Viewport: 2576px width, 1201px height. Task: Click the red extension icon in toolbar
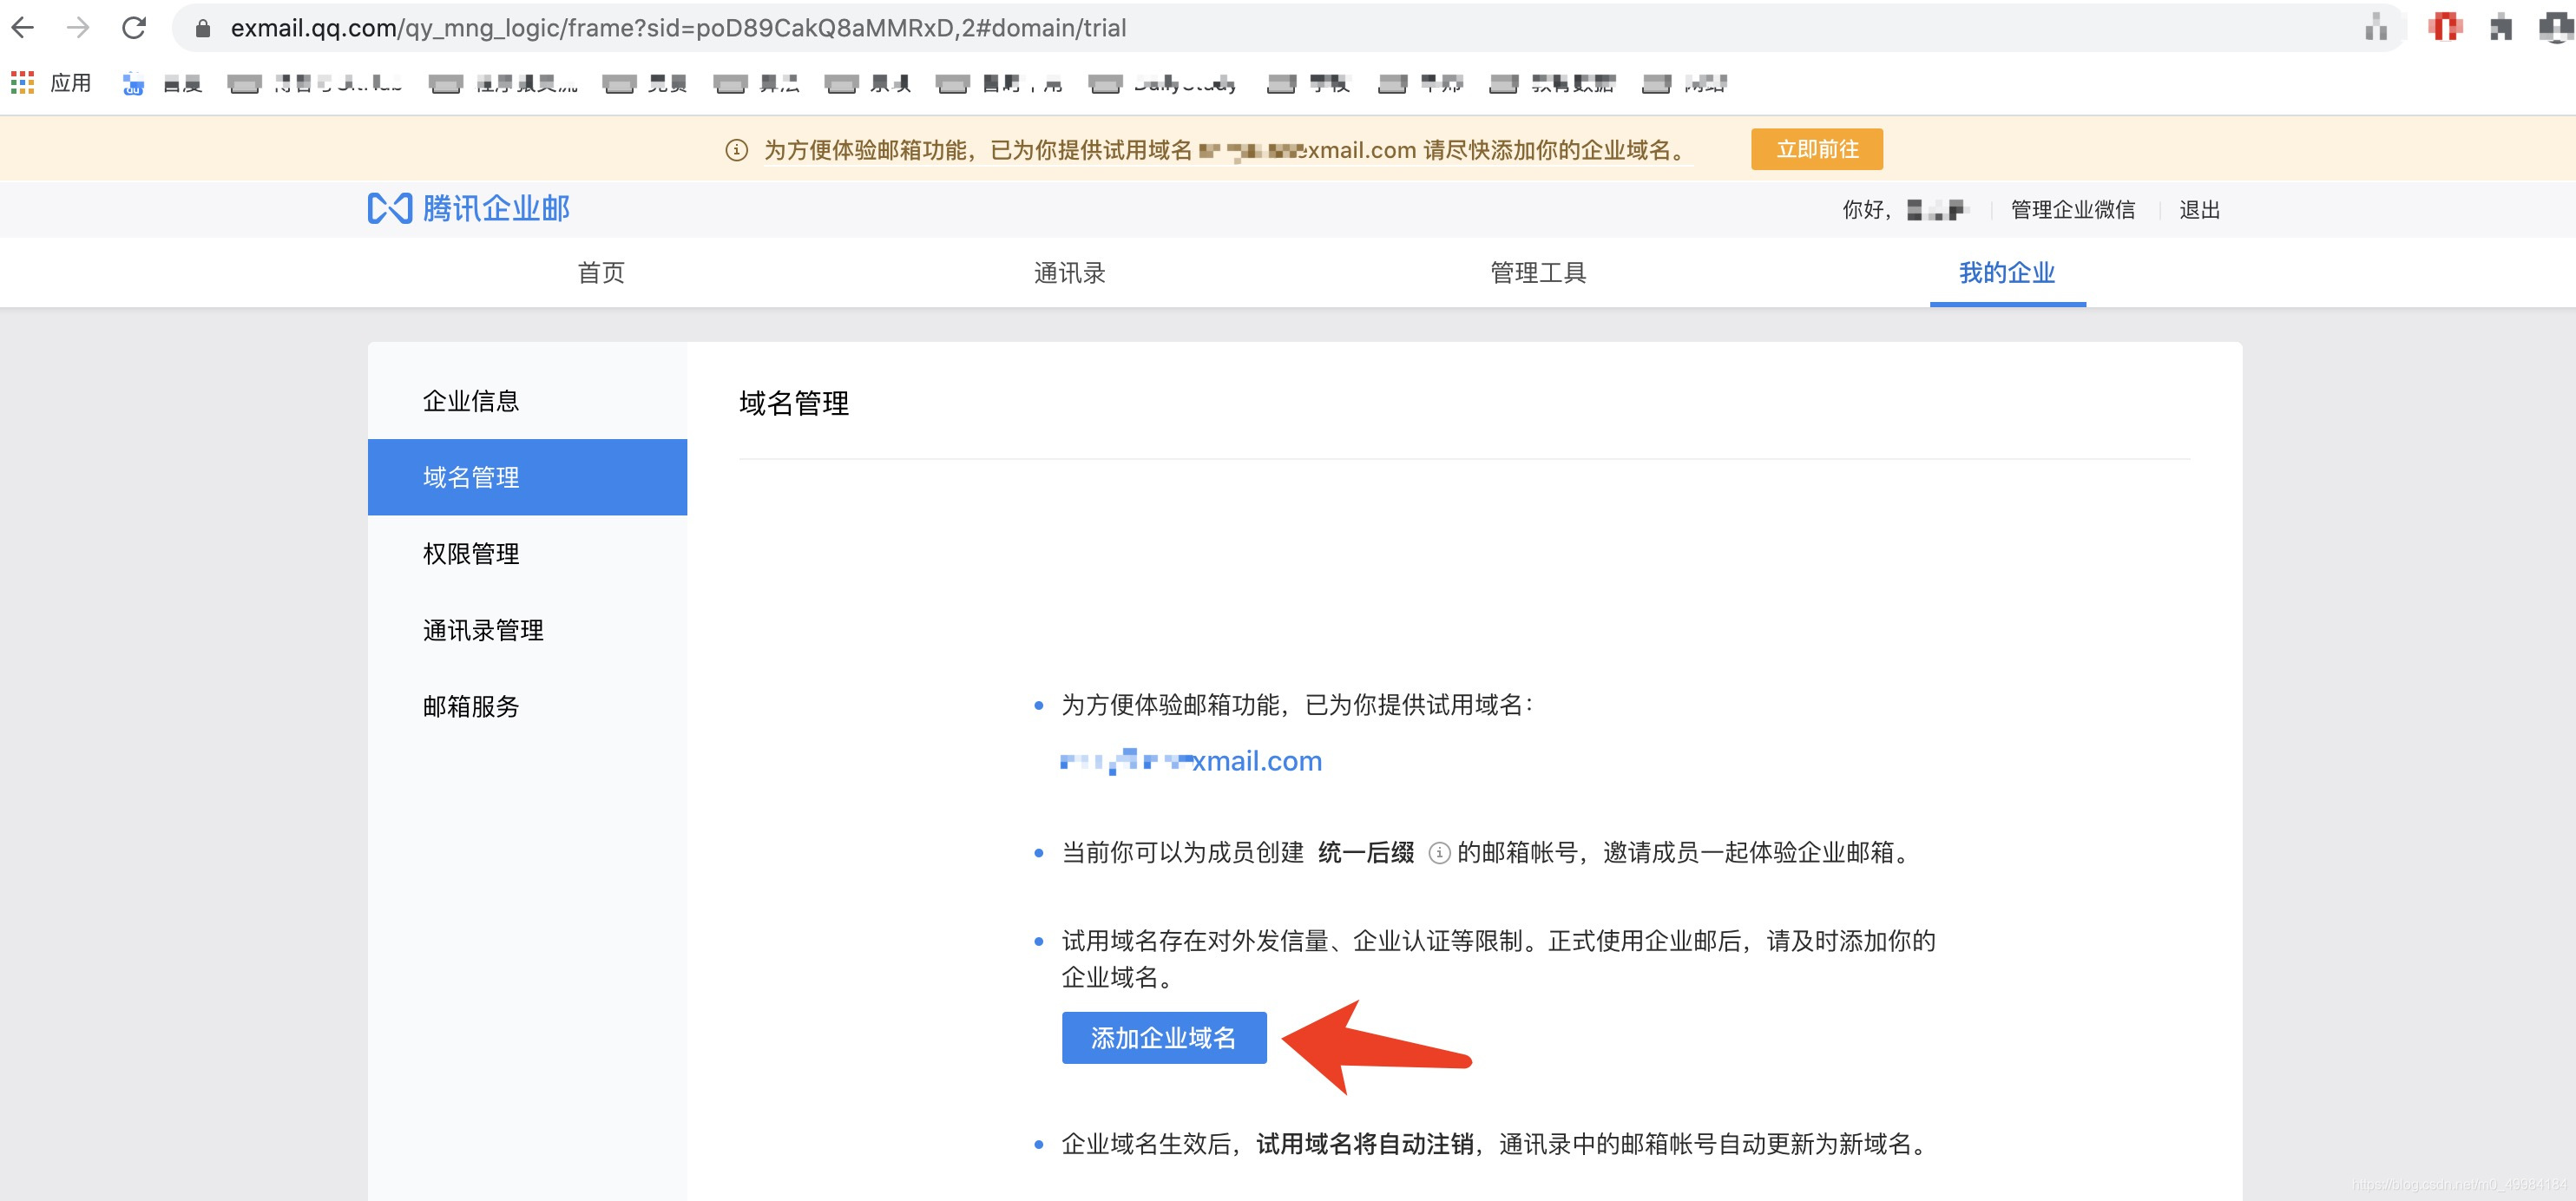(x=2444, y=28)
